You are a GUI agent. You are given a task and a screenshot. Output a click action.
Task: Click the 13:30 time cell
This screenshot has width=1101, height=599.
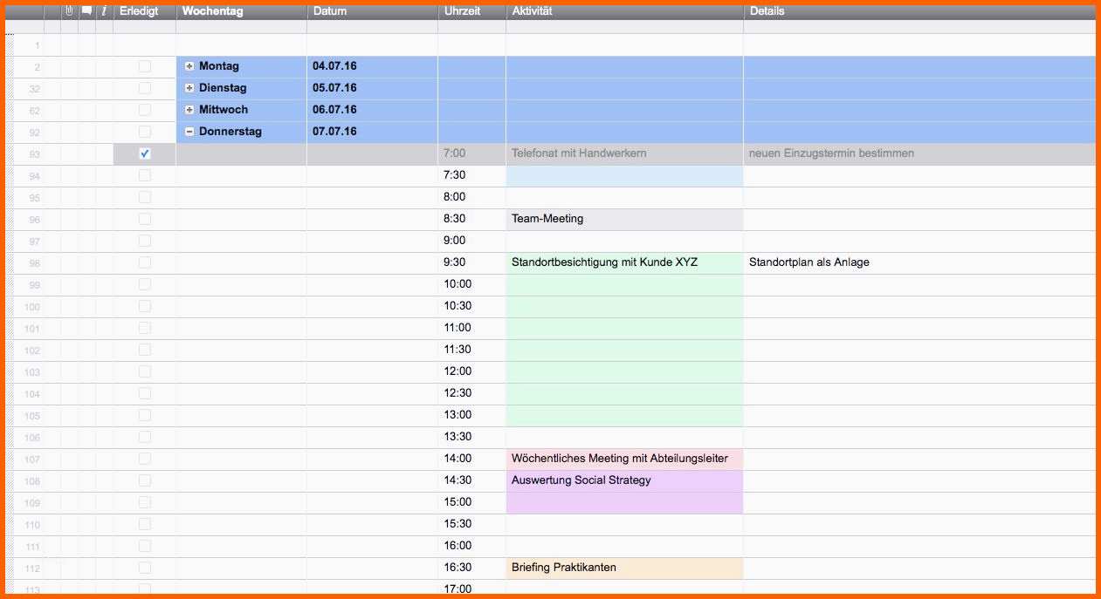pos(472,437)
